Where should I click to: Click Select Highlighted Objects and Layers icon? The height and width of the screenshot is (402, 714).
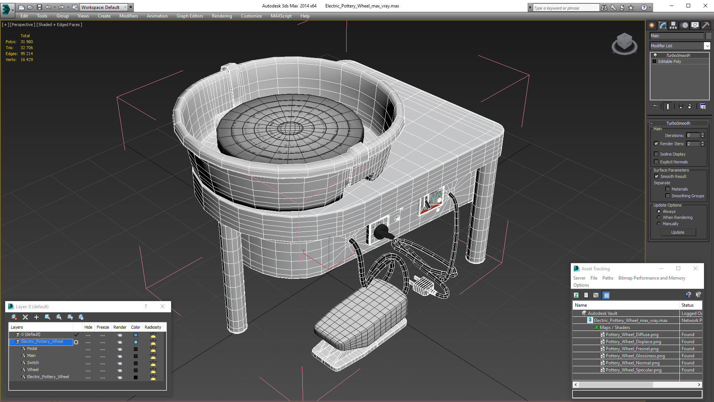48,317
